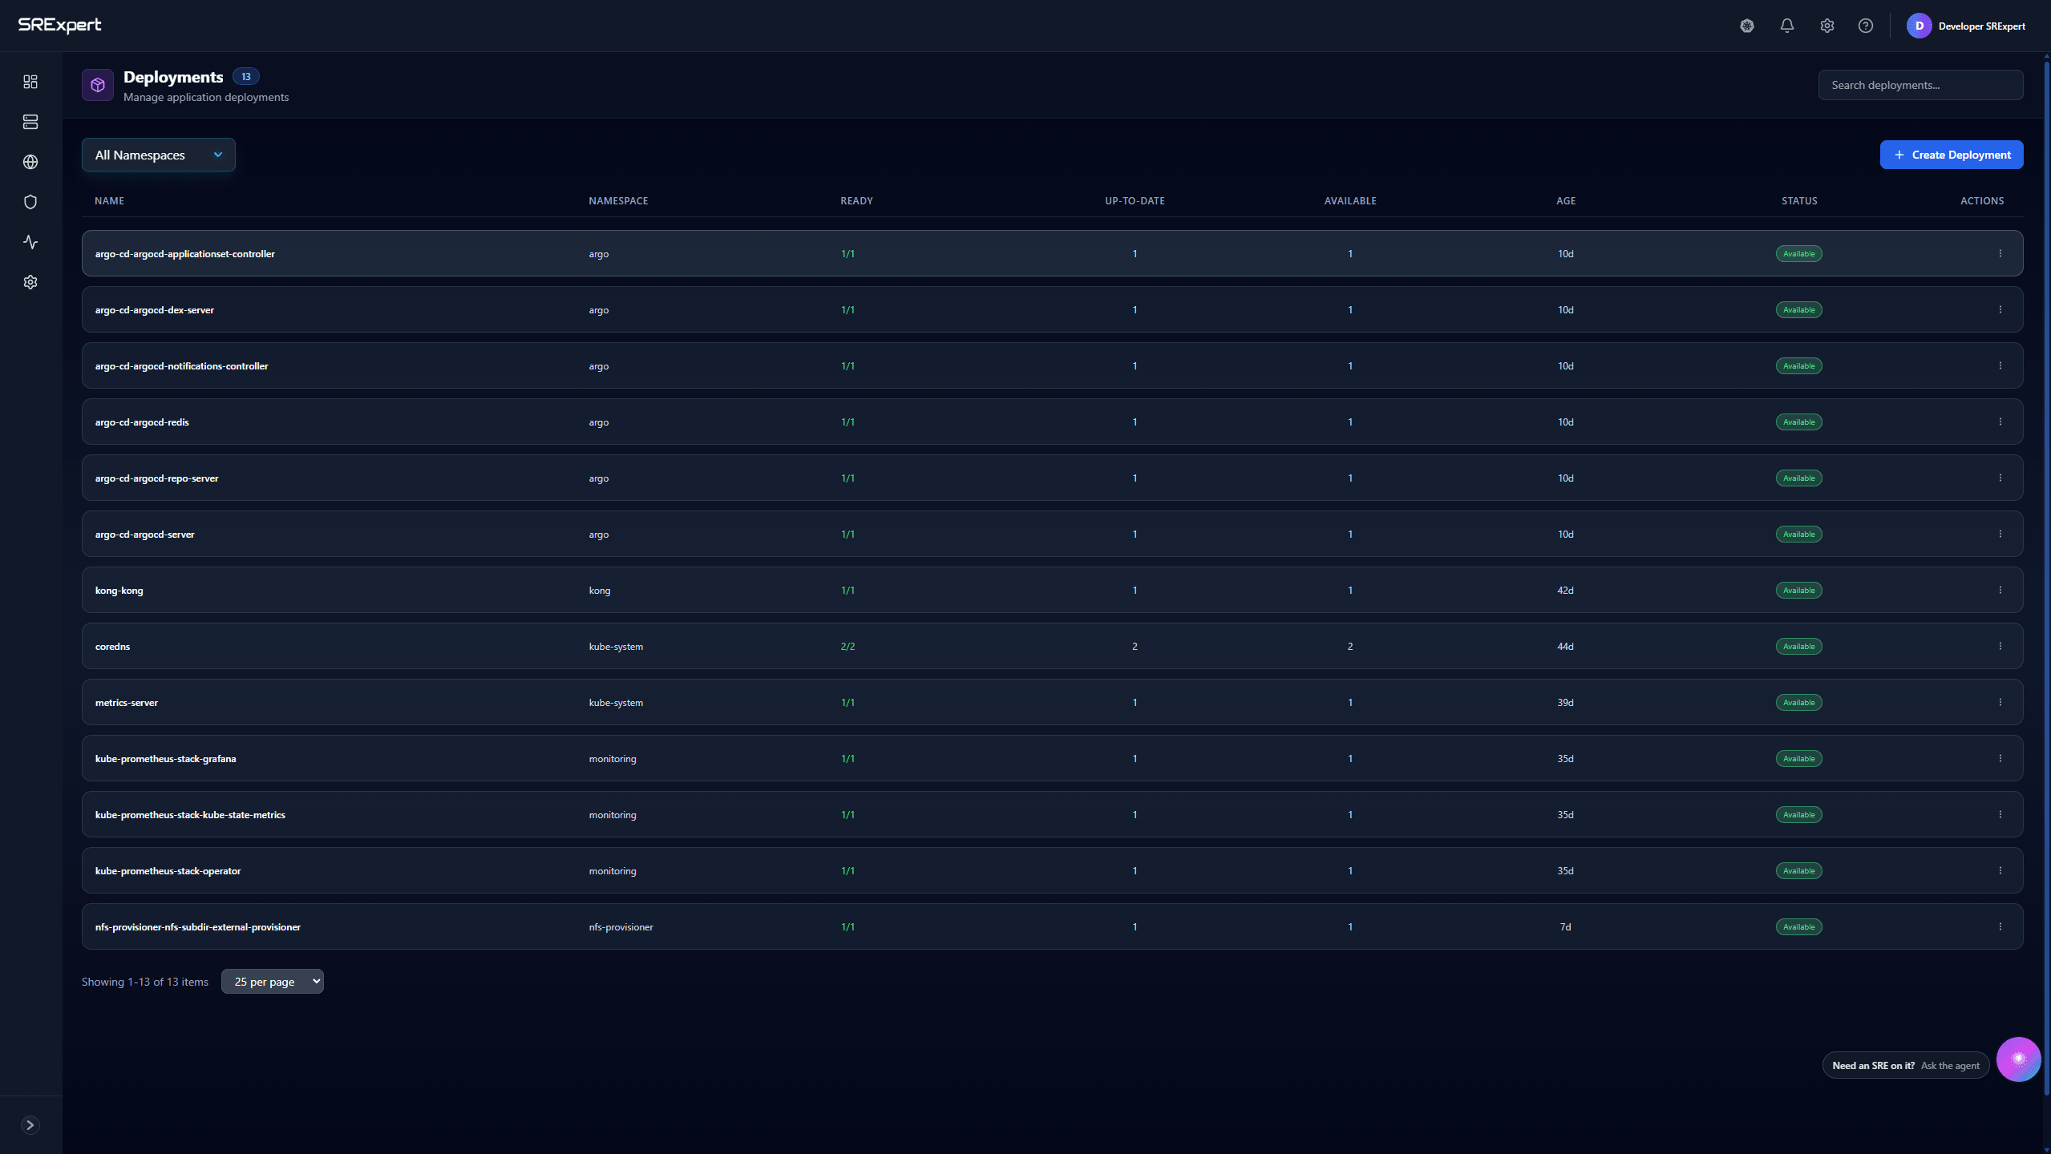Viewport: 2051px width, 1154px height.
Task: Sort by the AVAILABLE column header
Action: click(x=1350, y=200)
